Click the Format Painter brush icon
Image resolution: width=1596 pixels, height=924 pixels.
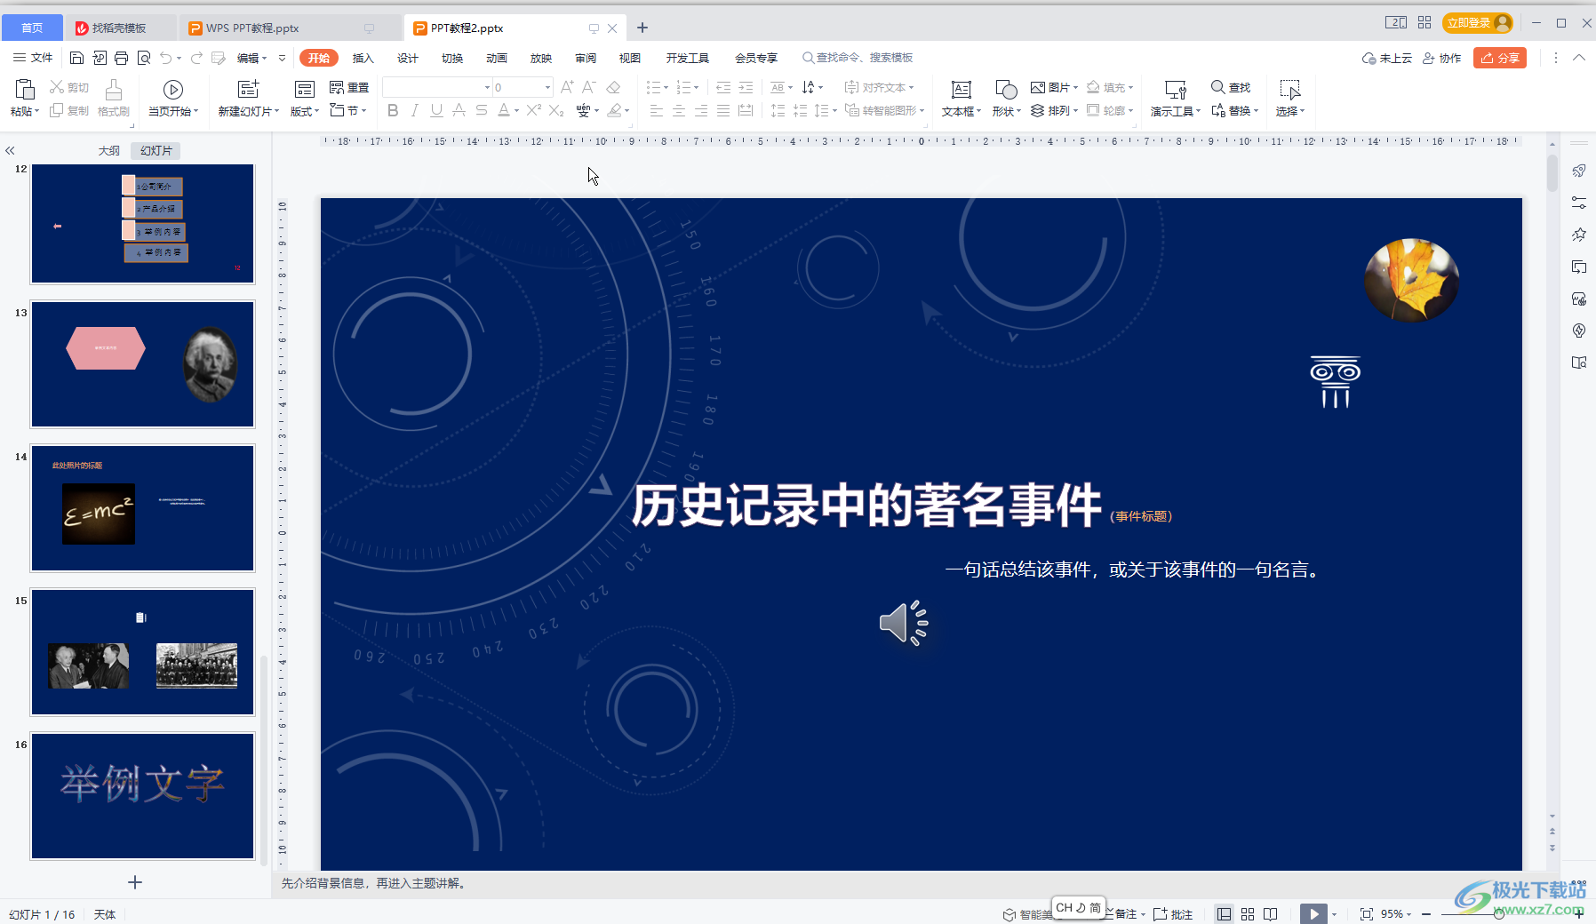click(113, 90)
